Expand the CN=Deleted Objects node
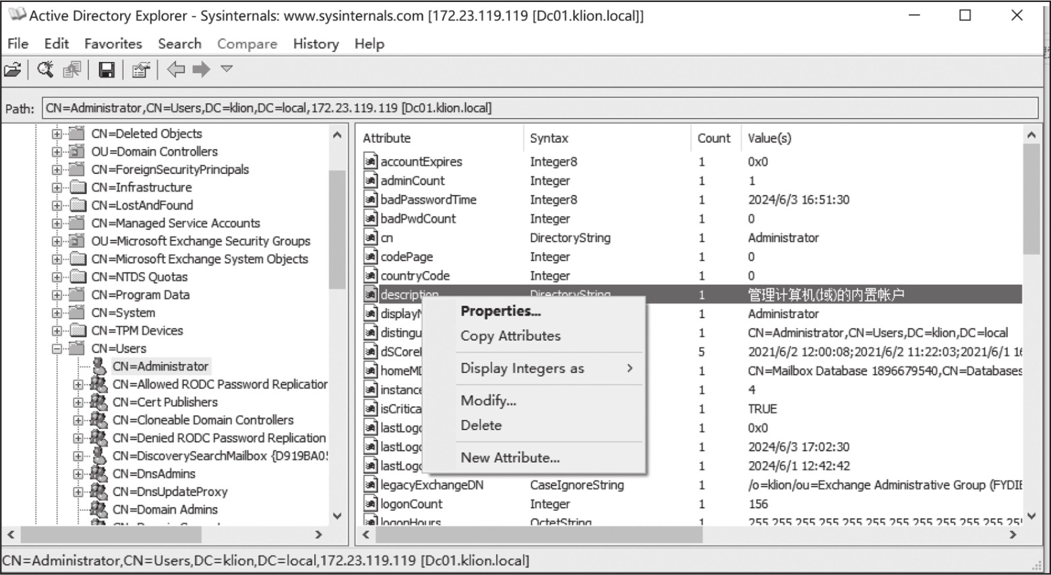 [x=57, y=134]
